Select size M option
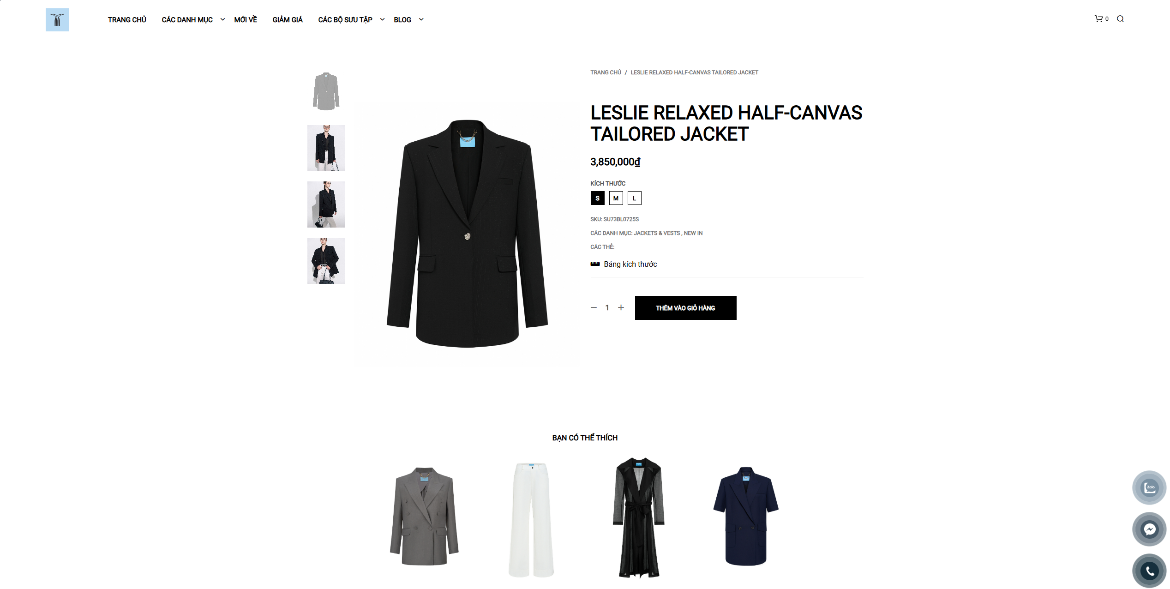 click(x=616, y=198)
